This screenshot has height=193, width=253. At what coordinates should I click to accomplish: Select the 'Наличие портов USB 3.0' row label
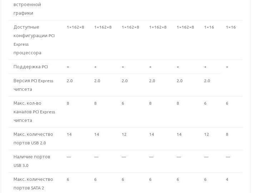point(32,161)
